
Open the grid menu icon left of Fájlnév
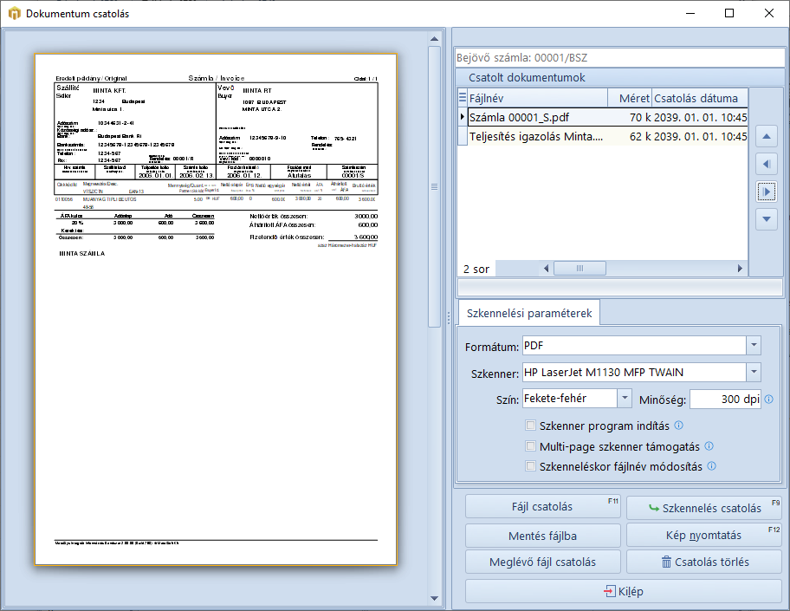[462, 99]
